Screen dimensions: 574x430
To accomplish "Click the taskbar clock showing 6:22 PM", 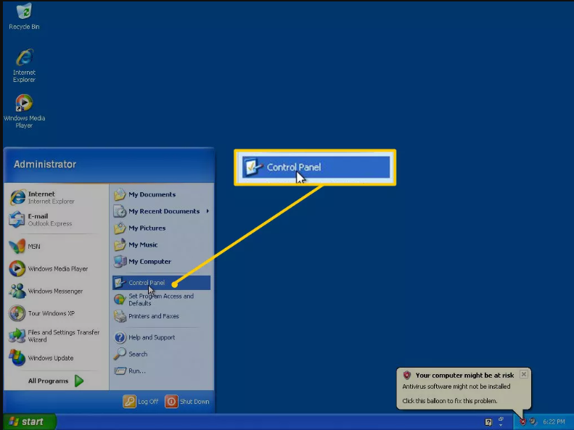I will point(554,422).
